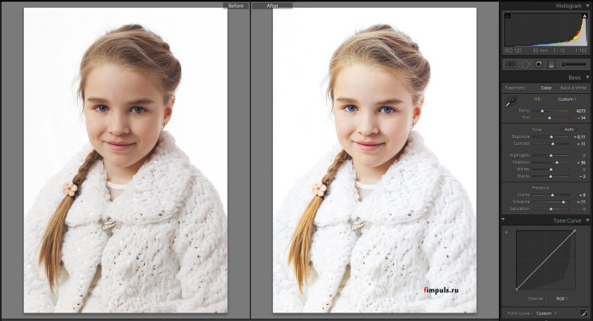Select the Crop Overlay grid tool
Image resolution: width=593 pixels, height=321 pixels.
coord(511,64)
